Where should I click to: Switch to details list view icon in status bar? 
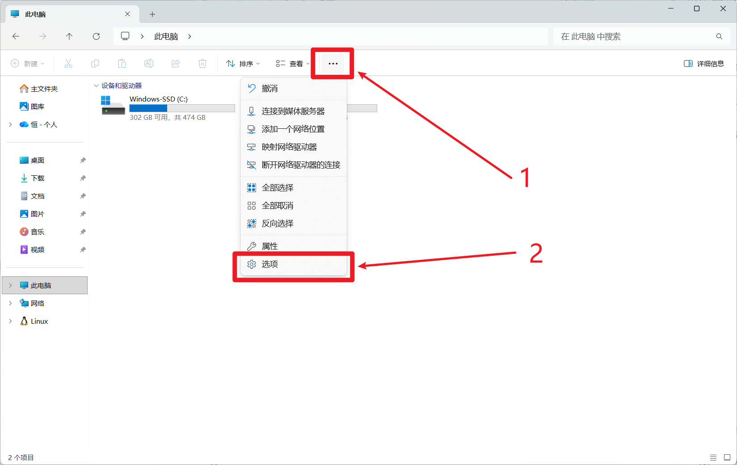713,457
